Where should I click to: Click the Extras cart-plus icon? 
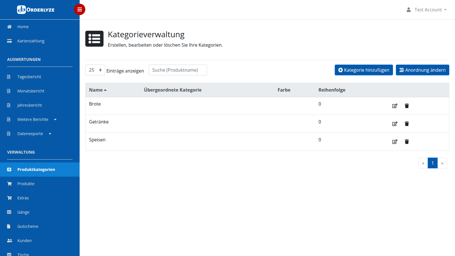[9, 198]
